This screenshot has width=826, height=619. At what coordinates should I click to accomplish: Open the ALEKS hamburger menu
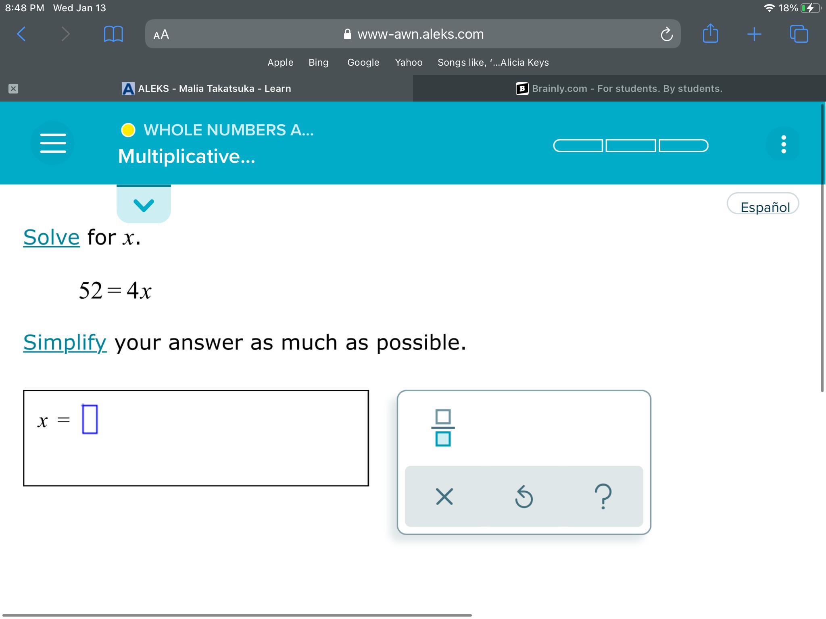[x=53, y=143]
